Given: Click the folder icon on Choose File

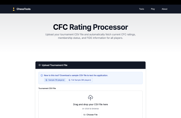Looking at the screenshot, I should click(x=84, y=115).
